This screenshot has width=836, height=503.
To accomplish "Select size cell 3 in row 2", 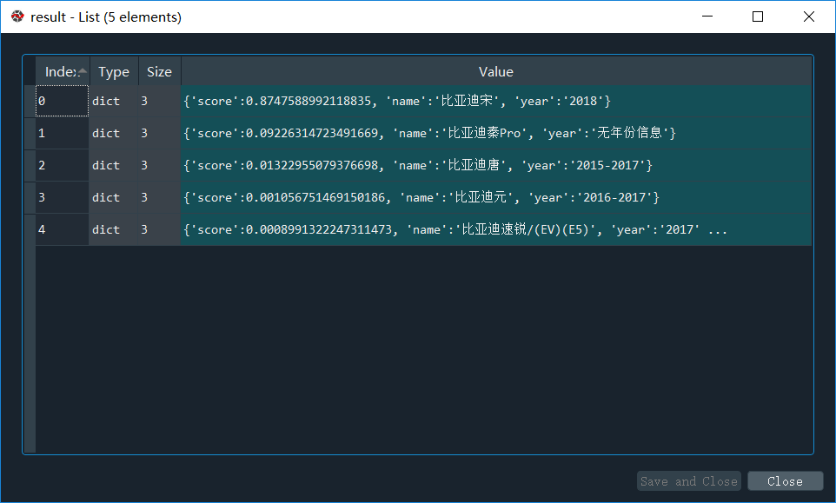I will coord(159,165).
